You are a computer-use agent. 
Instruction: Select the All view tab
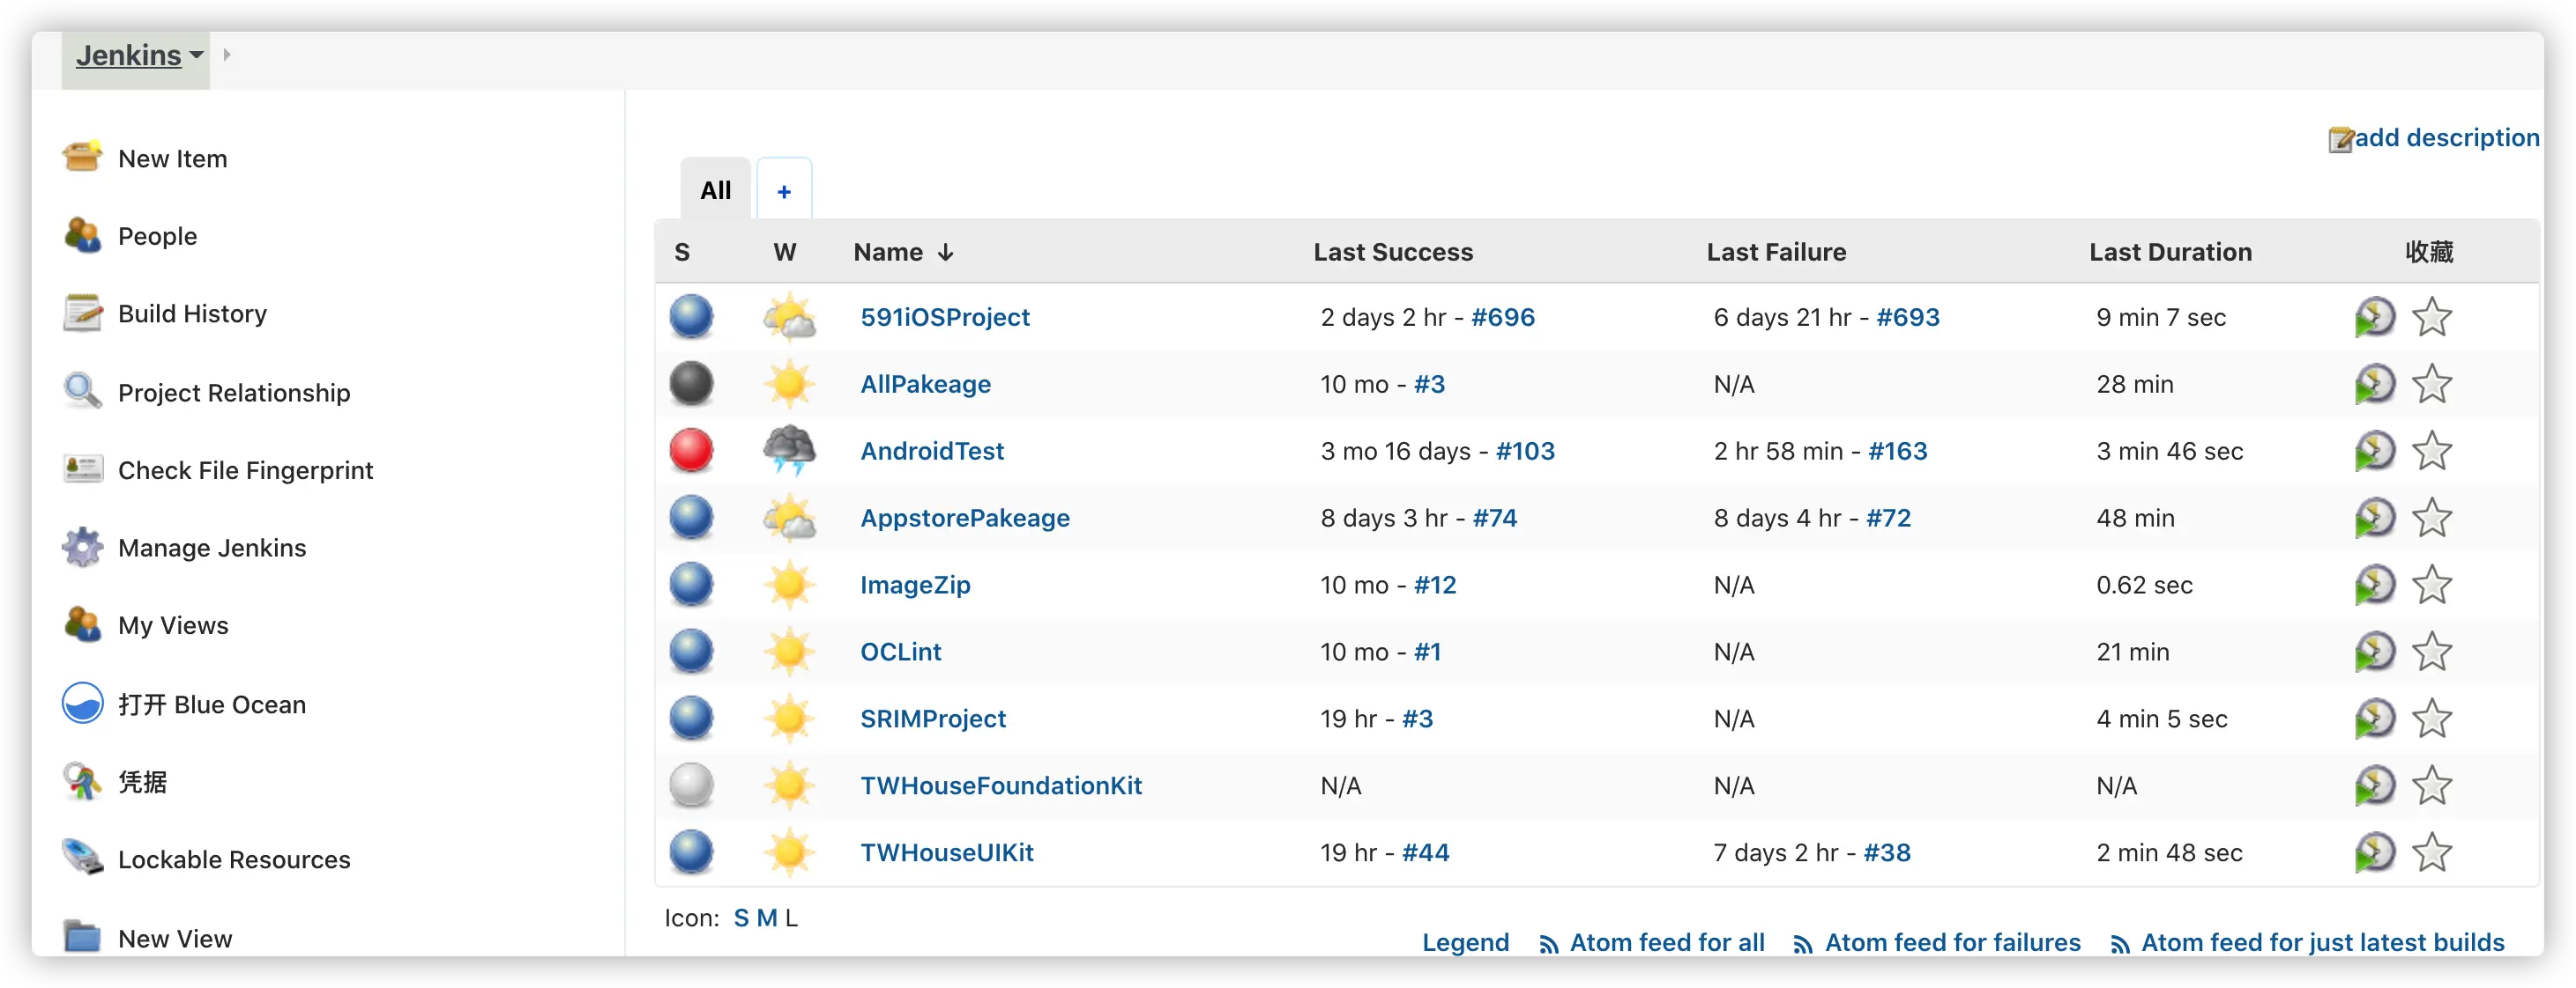tap(715, 190)
